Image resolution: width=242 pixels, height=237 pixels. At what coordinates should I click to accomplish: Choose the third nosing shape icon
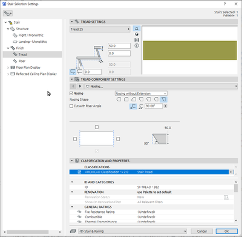click(x=134, y=100)
